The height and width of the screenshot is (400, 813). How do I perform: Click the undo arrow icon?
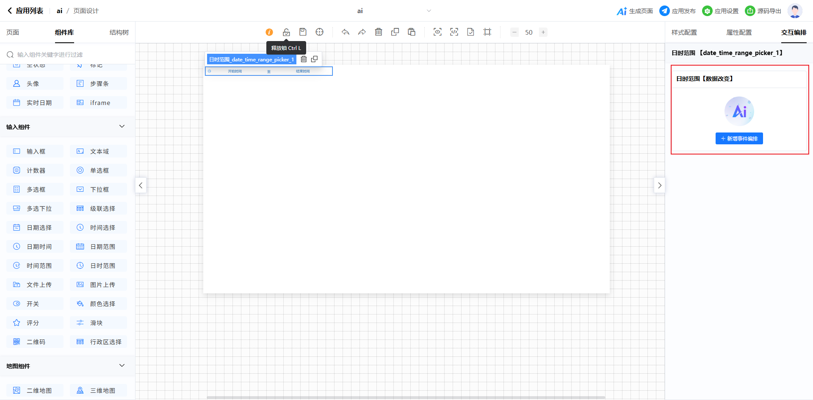(x=346, y=32)
